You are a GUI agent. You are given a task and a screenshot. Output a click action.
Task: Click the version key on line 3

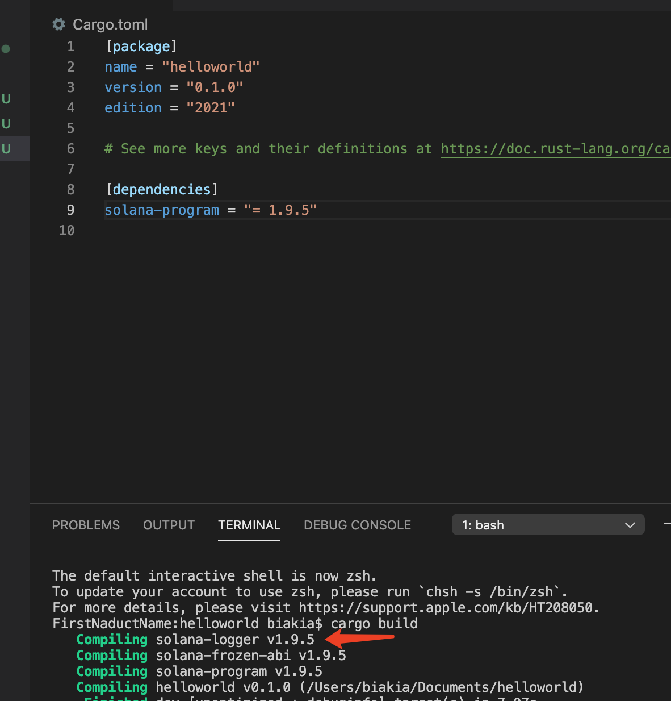(x=133, y=87)
